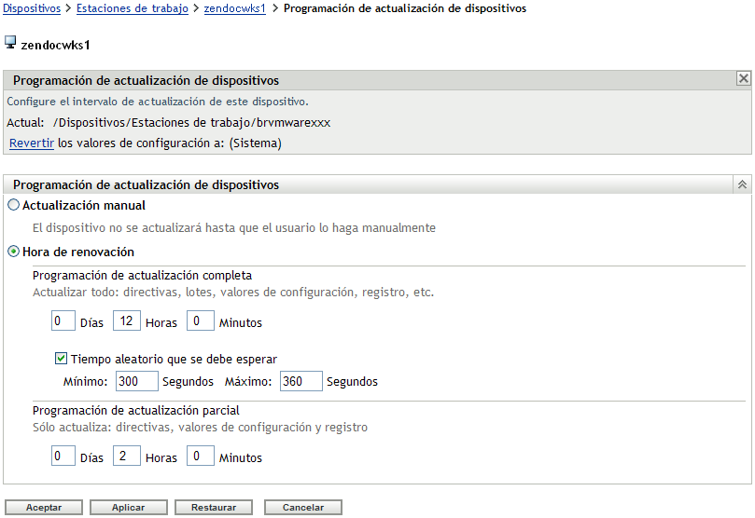Screen dimensions: 755x518
Task: Click the Restaurar button
Action: coord(214,508)
